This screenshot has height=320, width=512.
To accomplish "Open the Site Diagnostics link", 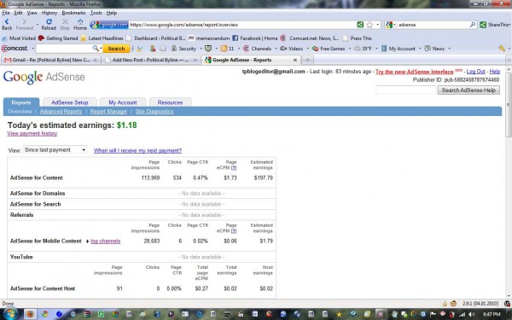I will tap(154, 111).
